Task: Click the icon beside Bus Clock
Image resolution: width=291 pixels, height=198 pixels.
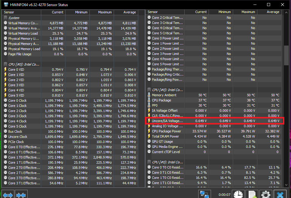Action: point(5,131)
